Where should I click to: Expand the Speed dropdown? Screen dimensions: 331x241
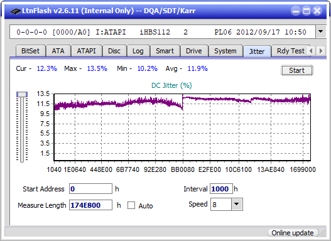237,204
